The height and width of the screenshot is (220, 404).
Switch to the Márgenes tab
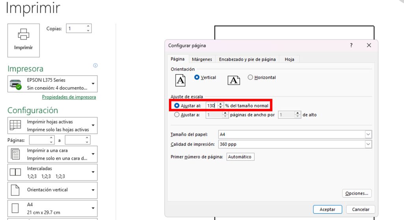tap(202, 59)
